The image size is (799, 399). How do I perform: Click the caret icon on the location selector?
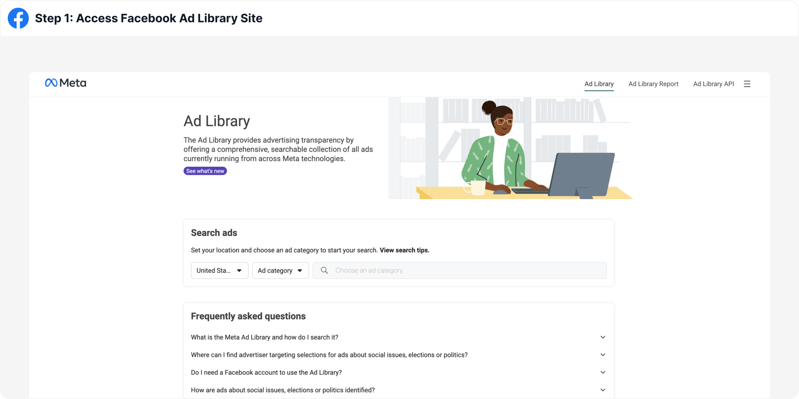point(240,270)
